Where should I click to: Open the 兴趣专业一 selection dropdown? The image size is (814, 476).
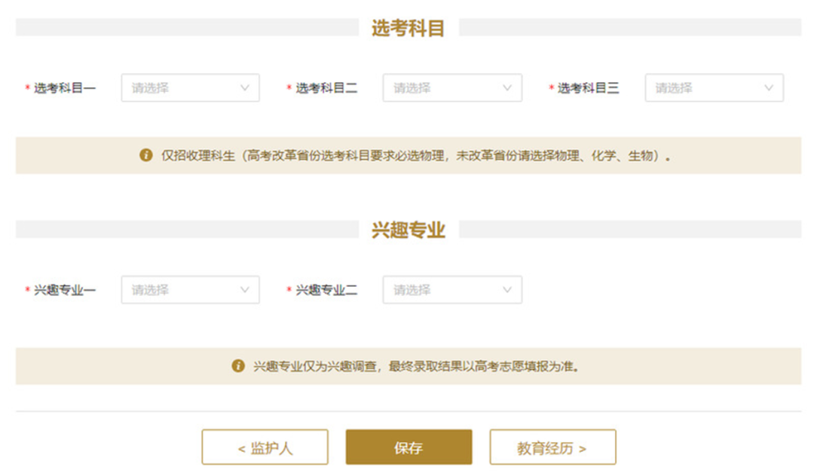190,289
